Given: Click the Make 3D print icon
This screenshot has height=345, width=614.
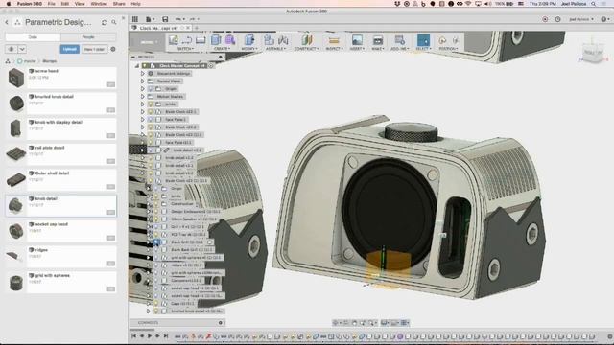Looking at the screenshot, I should click(377, 40).
